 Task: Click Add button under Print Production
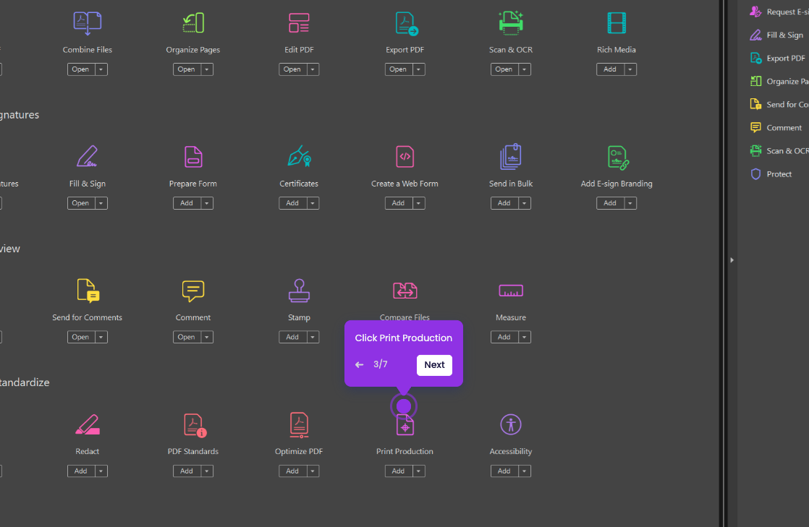click(x=398, y=471)
